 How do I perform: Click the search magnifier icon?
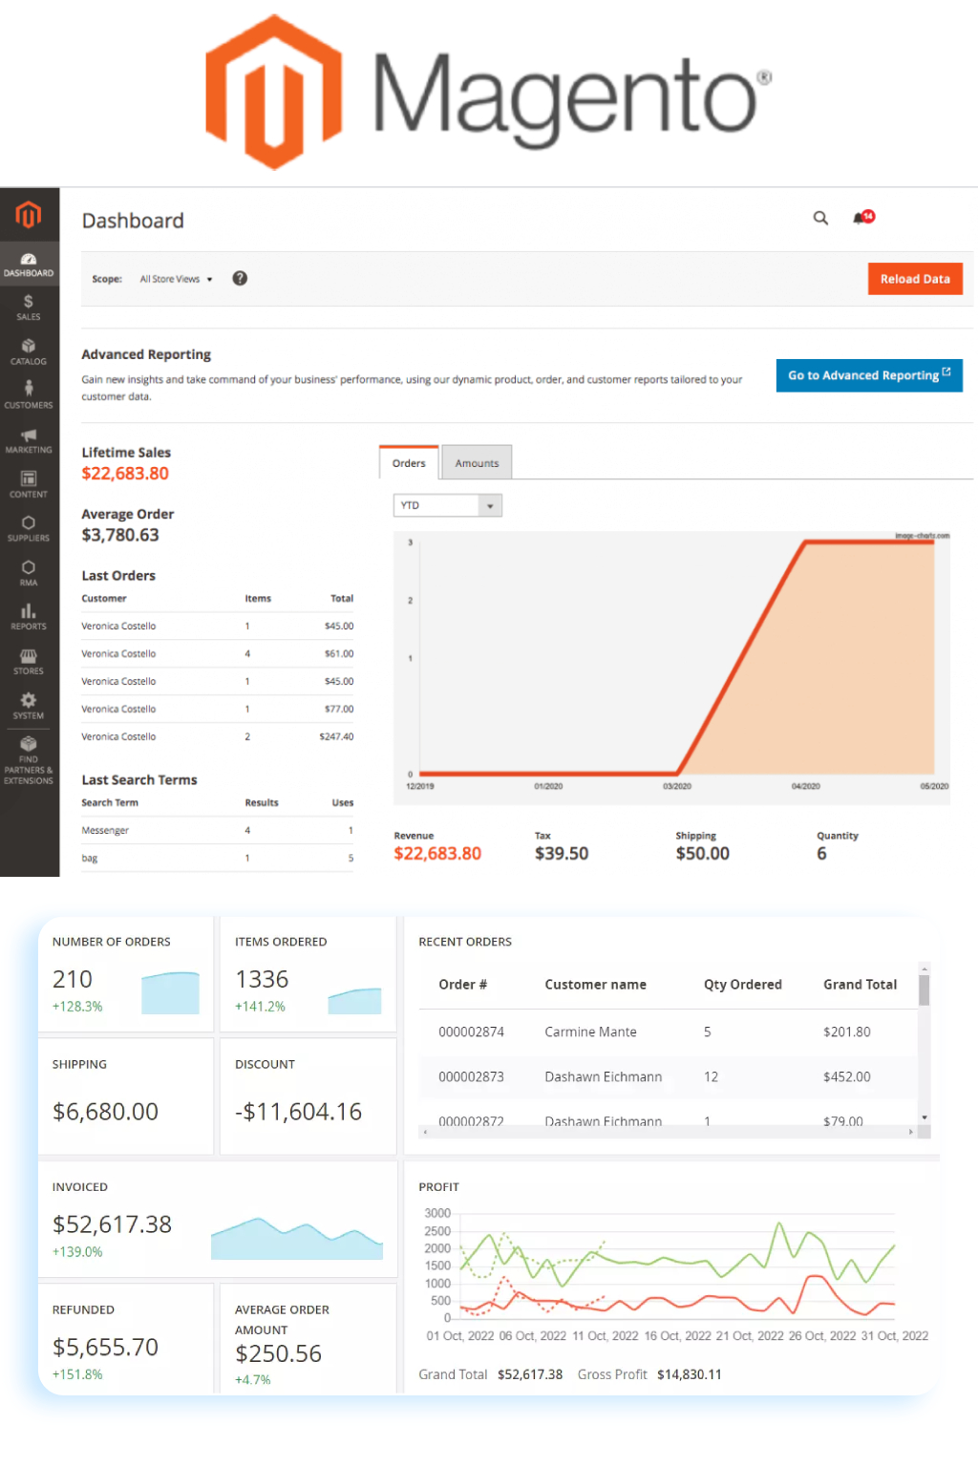[x=820, y=218]
